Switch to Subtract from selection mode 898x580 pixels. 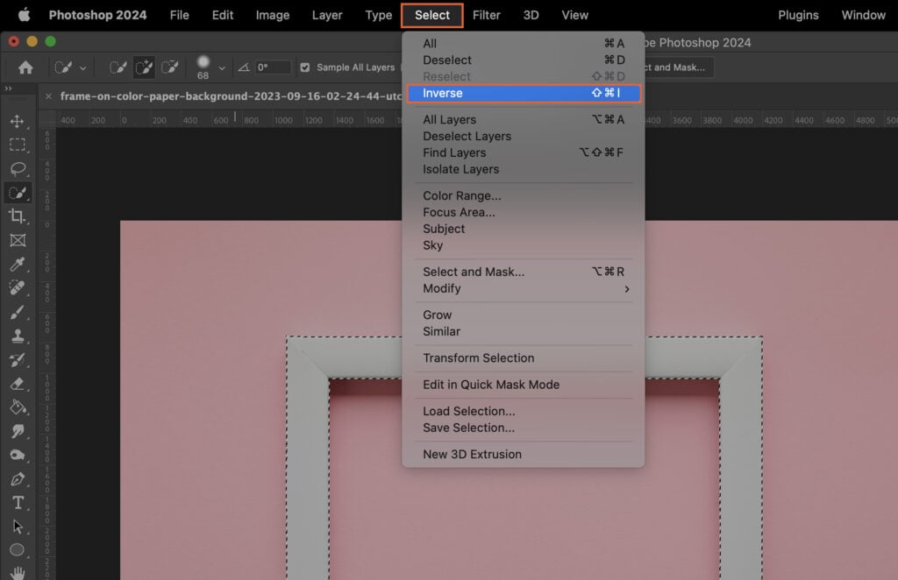[x=169, y=67]
